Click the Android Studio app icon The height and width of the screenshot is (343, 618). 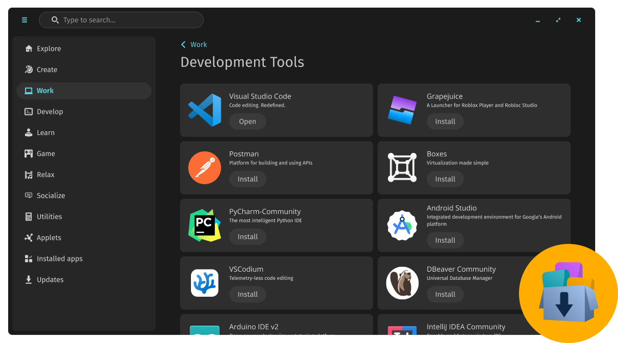[402, 225]
